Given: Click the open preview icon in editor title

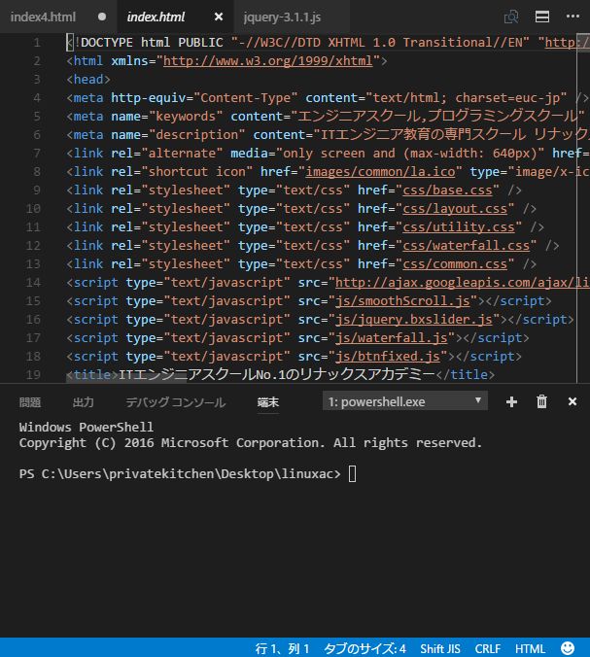Looking at the screenshot, I should 511,17.
